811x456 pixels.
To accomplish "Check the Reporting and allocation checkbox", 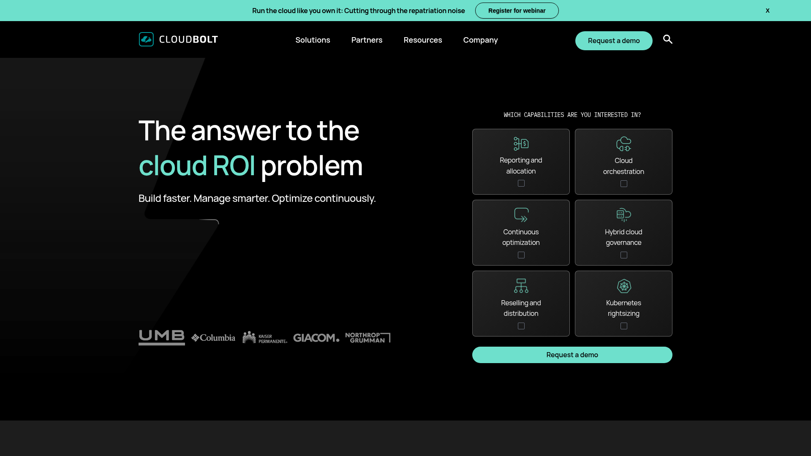I will tap(521, 183).
